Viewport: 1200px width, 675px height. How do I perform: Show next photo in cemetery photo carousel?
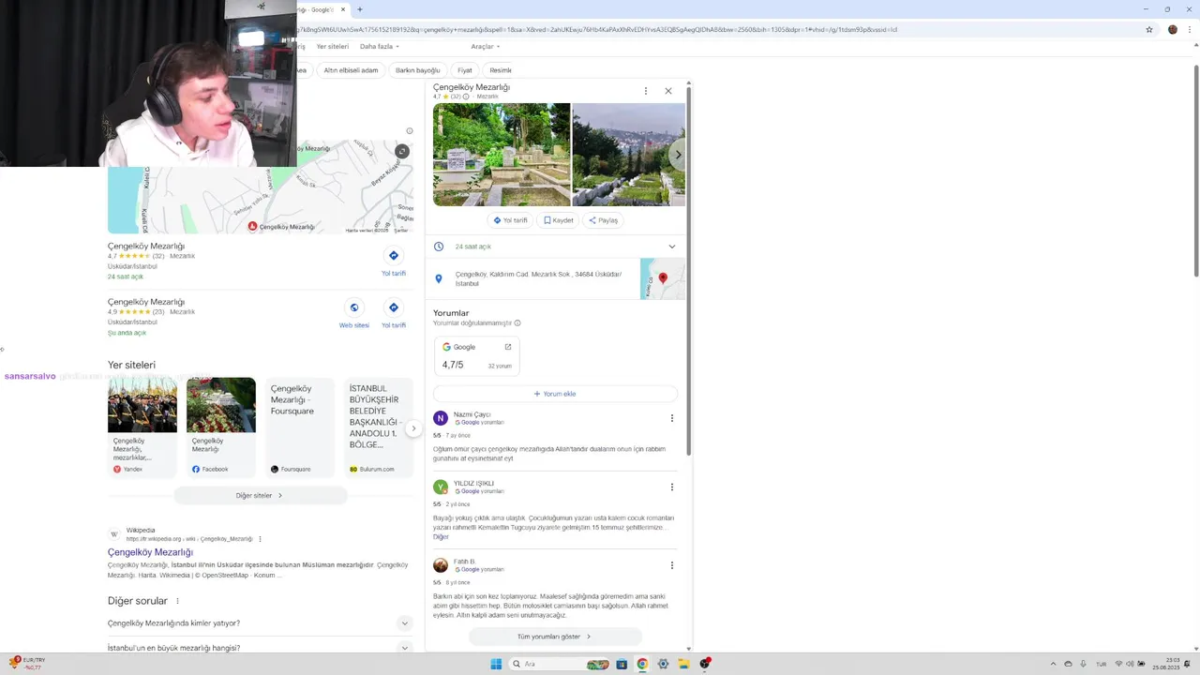pos(678,155)
